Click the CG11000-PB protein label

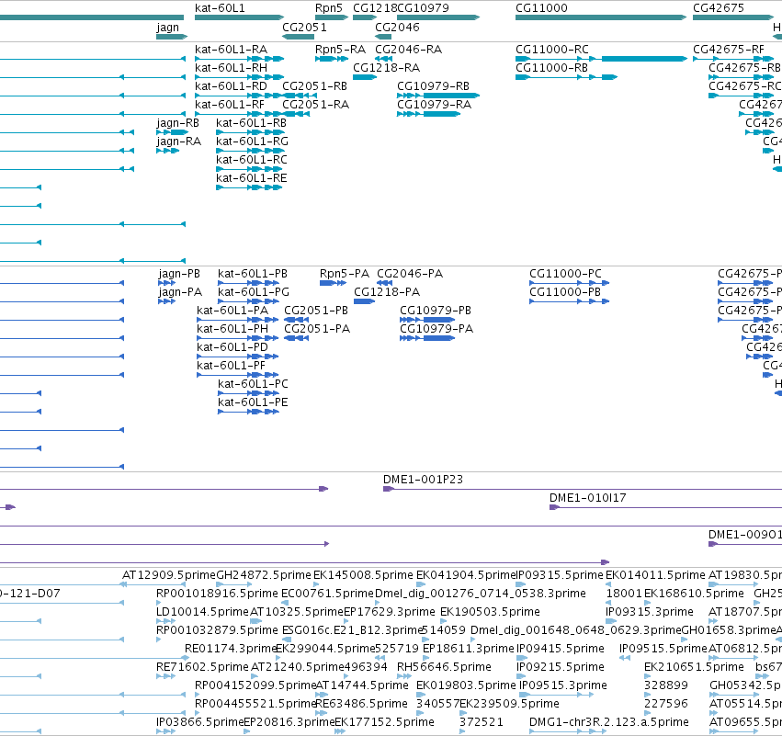[565, 292]
